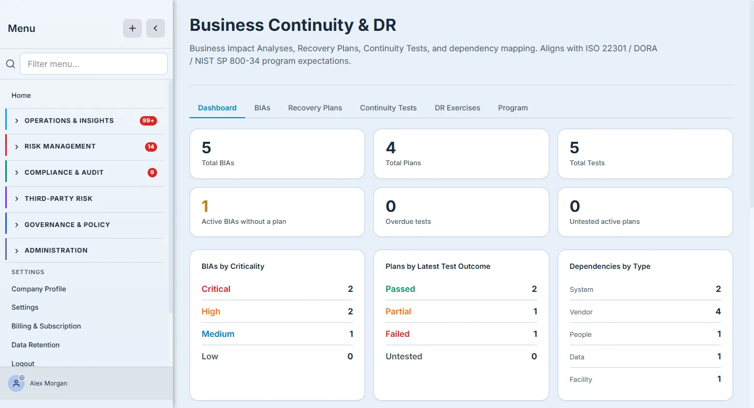The image size is (754, 408).
Task: Switch to the Dashboard tab
Action: coord(217,108)
